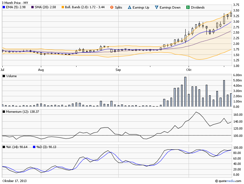Click the black square beside %K (14)
The height and width of the screenshot is (184, 244).
coord(4,147)
